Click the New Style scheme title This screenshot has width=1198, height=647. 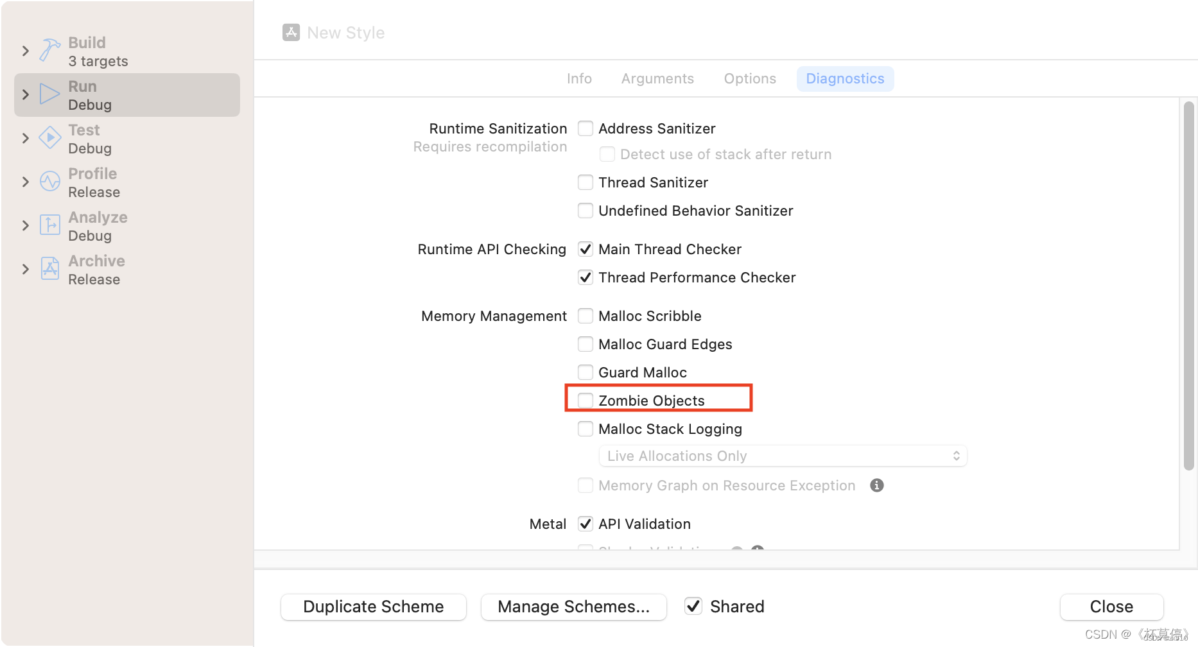[346, 33]
